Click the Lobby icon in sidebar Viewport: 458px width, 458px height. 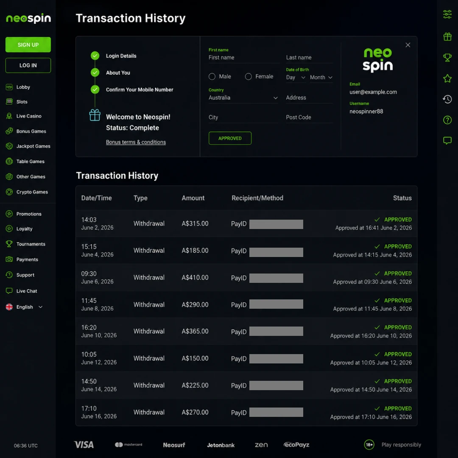pos(9,87)
